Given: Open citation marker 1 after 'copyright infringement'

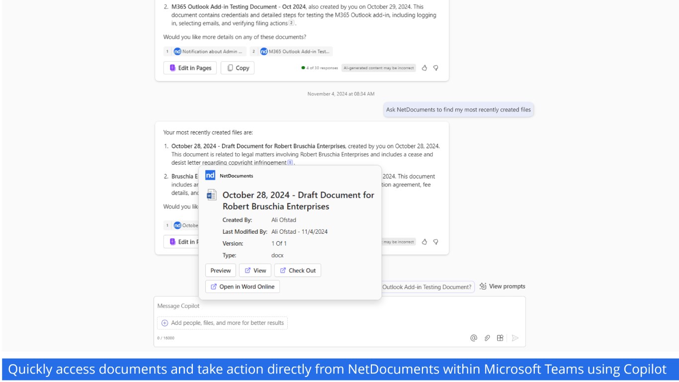Looking at the screenshot, I should [290, 163].
